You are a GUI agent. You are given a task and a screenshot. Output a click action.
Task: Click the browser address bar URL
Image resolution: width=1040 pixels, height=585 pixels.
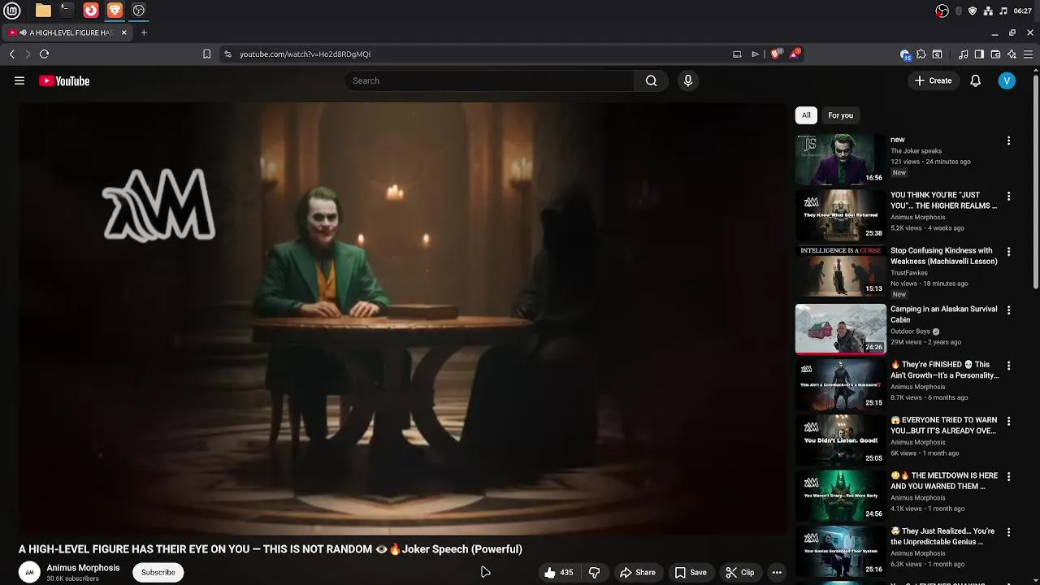pyautogui.click(x=305, y=54)
